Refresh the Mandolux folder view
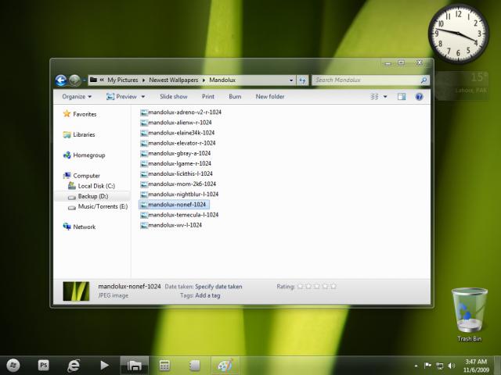The width and height of the screenshot is (501, 375). pos(302,80)
